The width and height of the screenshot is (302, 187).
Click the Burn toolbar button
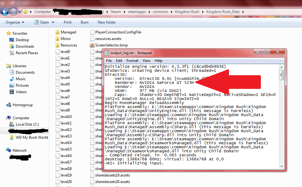[x=84, y=22]
